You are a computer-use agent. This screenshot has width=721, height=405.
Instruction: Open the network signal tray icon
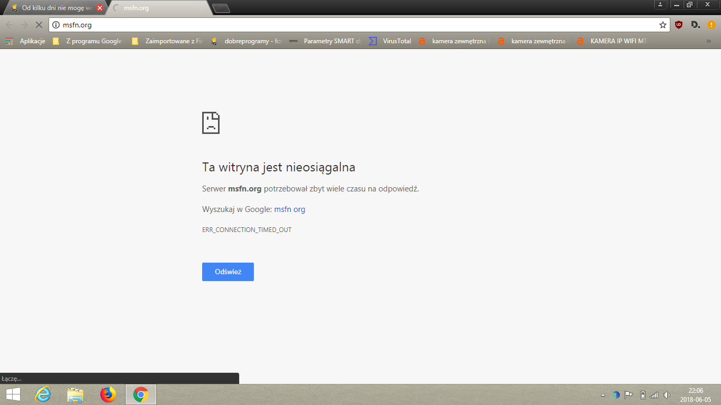pos(654,395)
